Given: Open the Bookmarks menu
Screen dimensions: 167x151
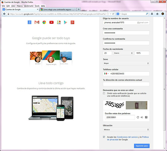Looking at the screenshot, I should (29, 6).
